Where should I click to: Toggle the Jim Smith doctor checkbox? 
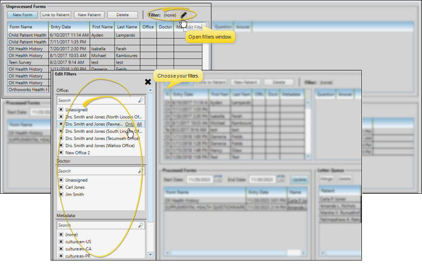click(x=60, y=193)
